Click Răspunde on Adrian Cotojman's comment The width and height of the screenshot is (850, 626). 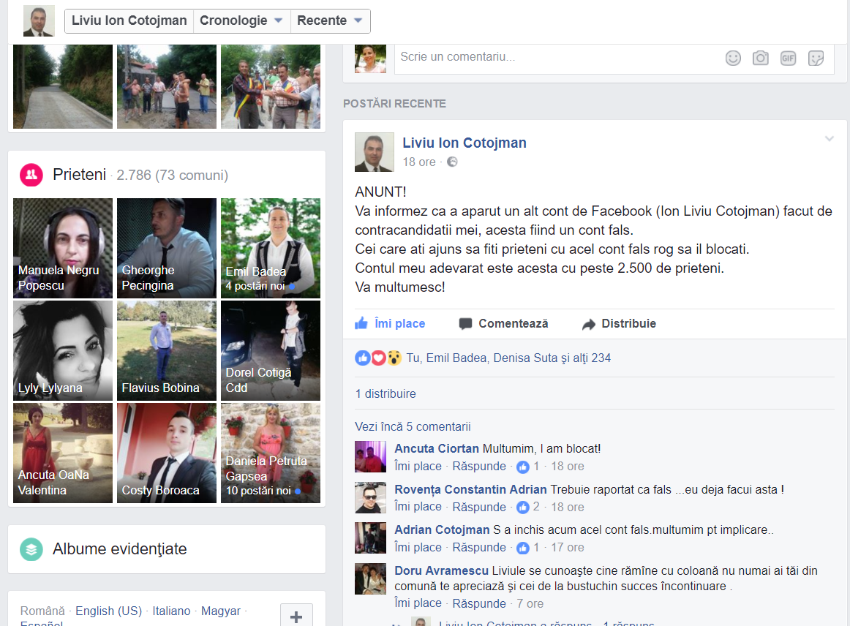pos(479,548)
